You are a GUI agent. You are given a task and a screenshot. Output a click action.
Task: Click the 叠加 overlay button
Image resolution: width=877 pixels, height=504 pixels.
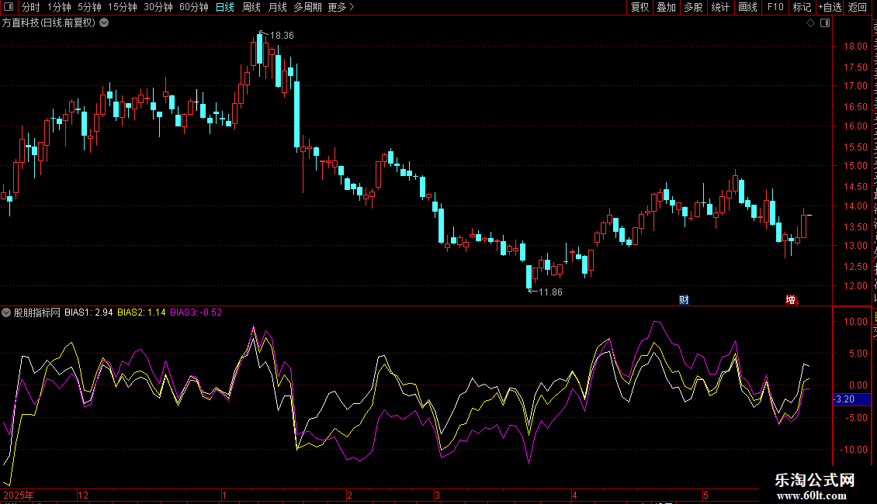click(x=666, y=7)
